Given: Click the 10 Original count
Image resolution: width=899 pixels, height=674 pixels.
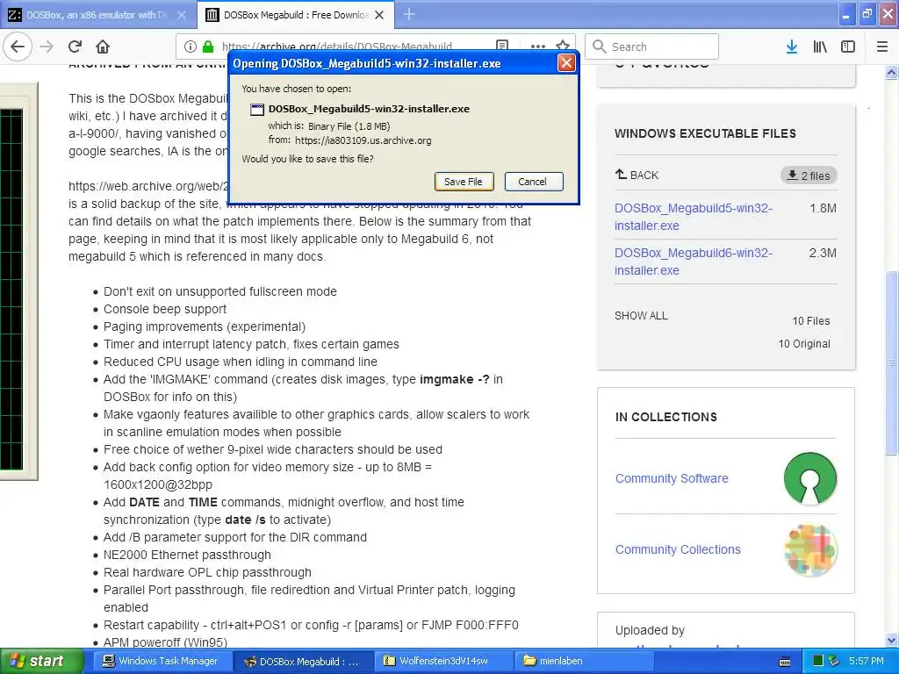Looking at the screenshot, I should click(804, 344).
